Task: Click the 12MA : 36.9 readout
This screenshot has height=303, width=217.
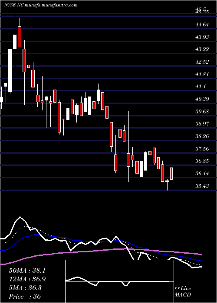Action: tap(27, 279)
